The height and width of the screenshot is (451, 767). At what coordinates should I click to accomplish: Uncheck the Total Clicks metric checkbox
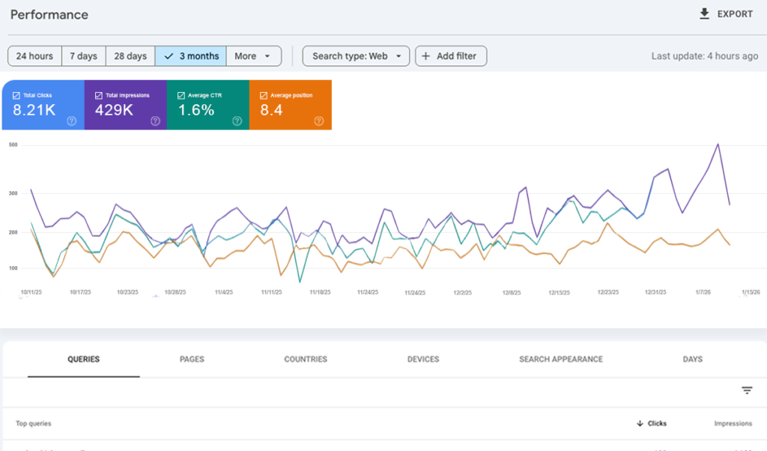coord(16,95)
